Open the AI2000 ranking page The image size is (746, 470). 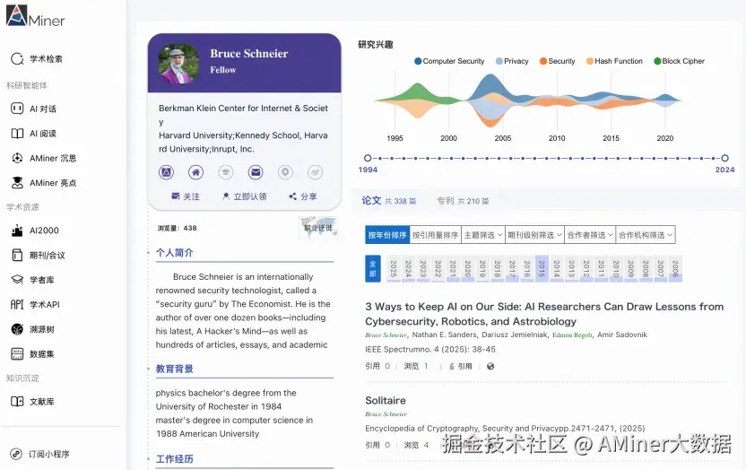(x=35, y=231)
